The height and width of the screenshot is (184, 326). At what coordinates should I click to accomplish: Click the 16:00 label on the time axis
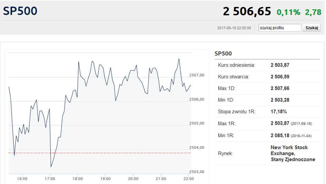coord(22,179)
